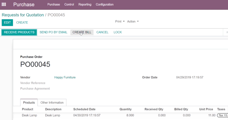Click SEND PO BY EMAIL
This screenshot has width=228, height=120.
coord(53,32)
